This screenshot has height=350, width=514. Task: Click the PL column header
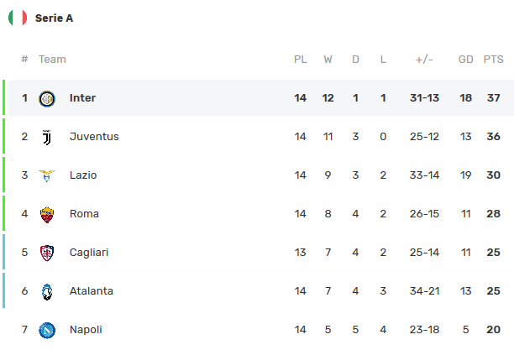pos(300,60)
